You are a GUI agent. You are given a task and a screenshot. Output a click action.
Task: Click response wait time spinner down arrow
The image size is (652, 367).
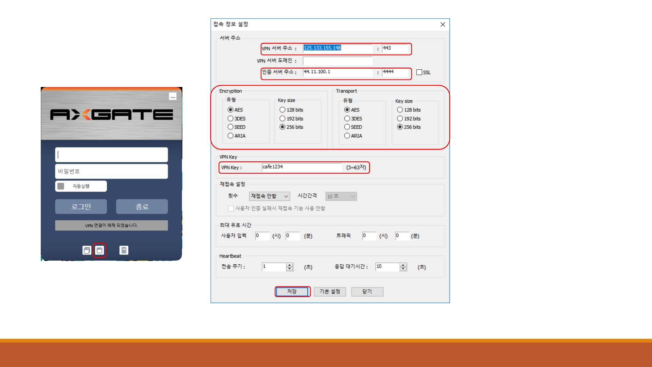pos(403,269)
